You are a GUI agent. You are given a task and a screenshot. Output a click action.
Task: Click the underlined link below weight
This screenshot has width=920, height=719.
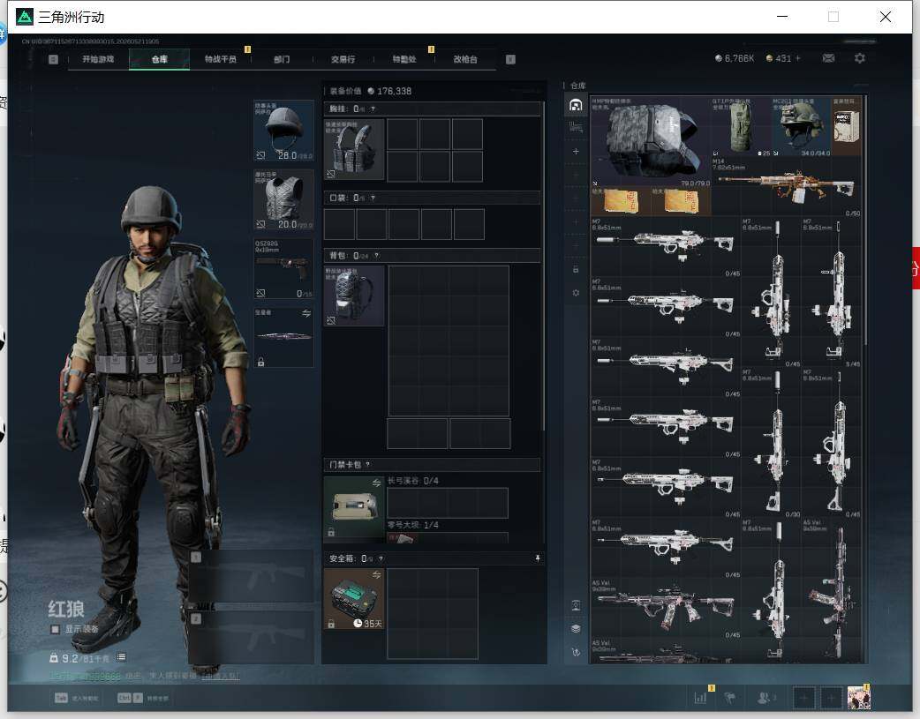(x=221, y=676)
